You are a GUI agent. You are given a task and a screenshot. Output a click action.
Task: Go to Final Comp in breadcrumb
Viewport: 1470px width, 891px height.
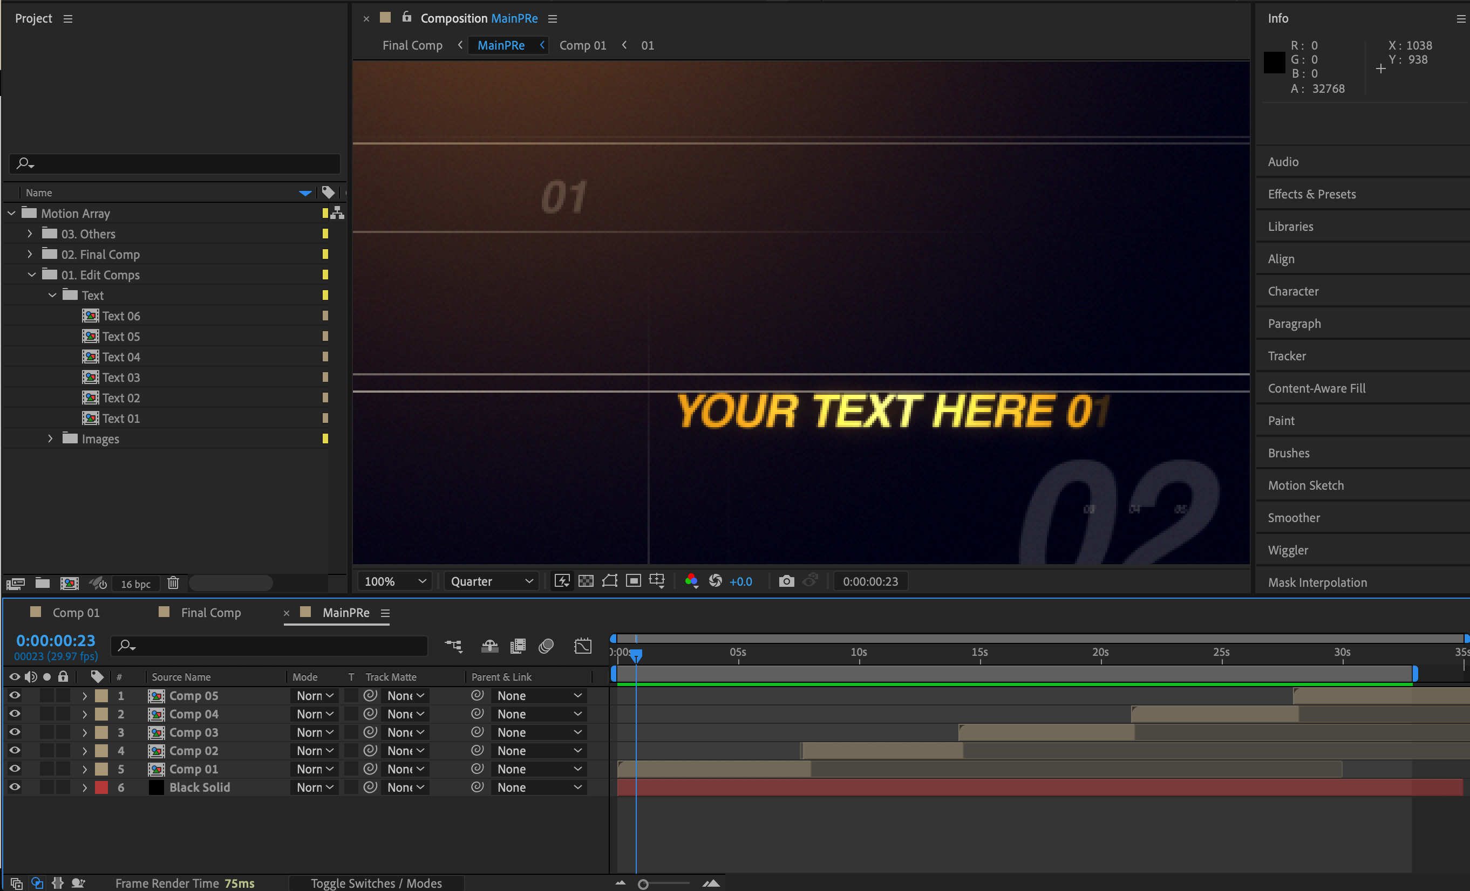(x=412, y=45)
